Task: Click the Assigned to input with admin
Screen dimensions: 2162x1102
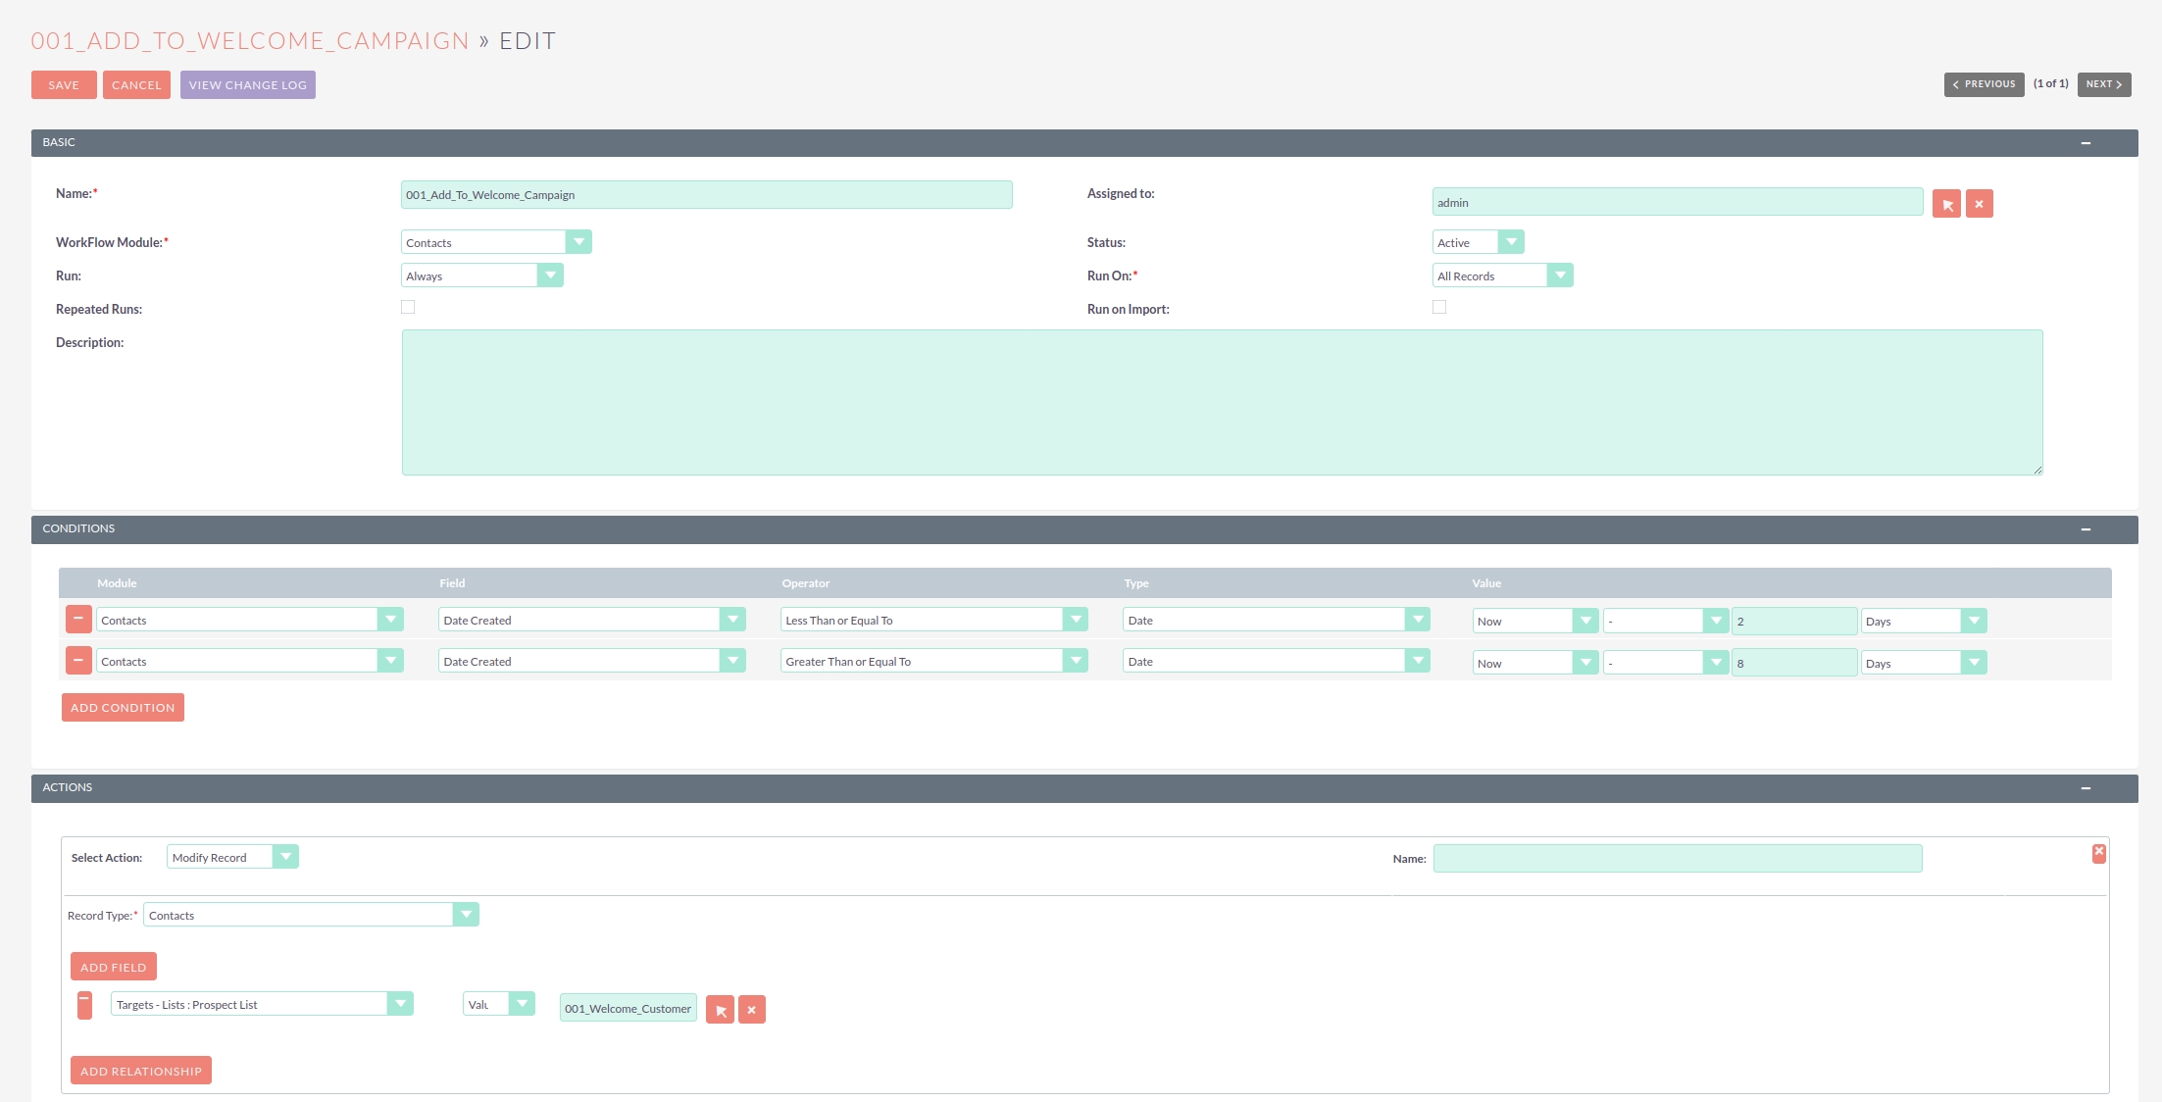Action: click(1678, 202)
